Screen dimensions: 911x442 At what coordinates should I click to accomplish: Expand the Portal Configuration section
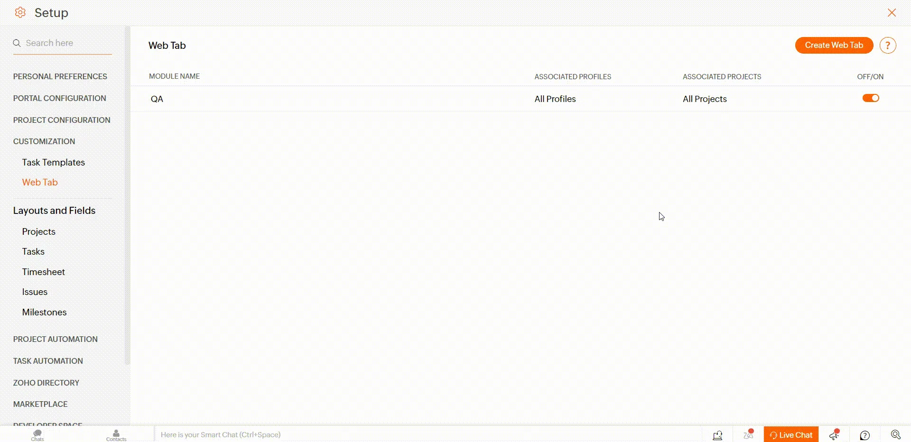pos(60,98)
